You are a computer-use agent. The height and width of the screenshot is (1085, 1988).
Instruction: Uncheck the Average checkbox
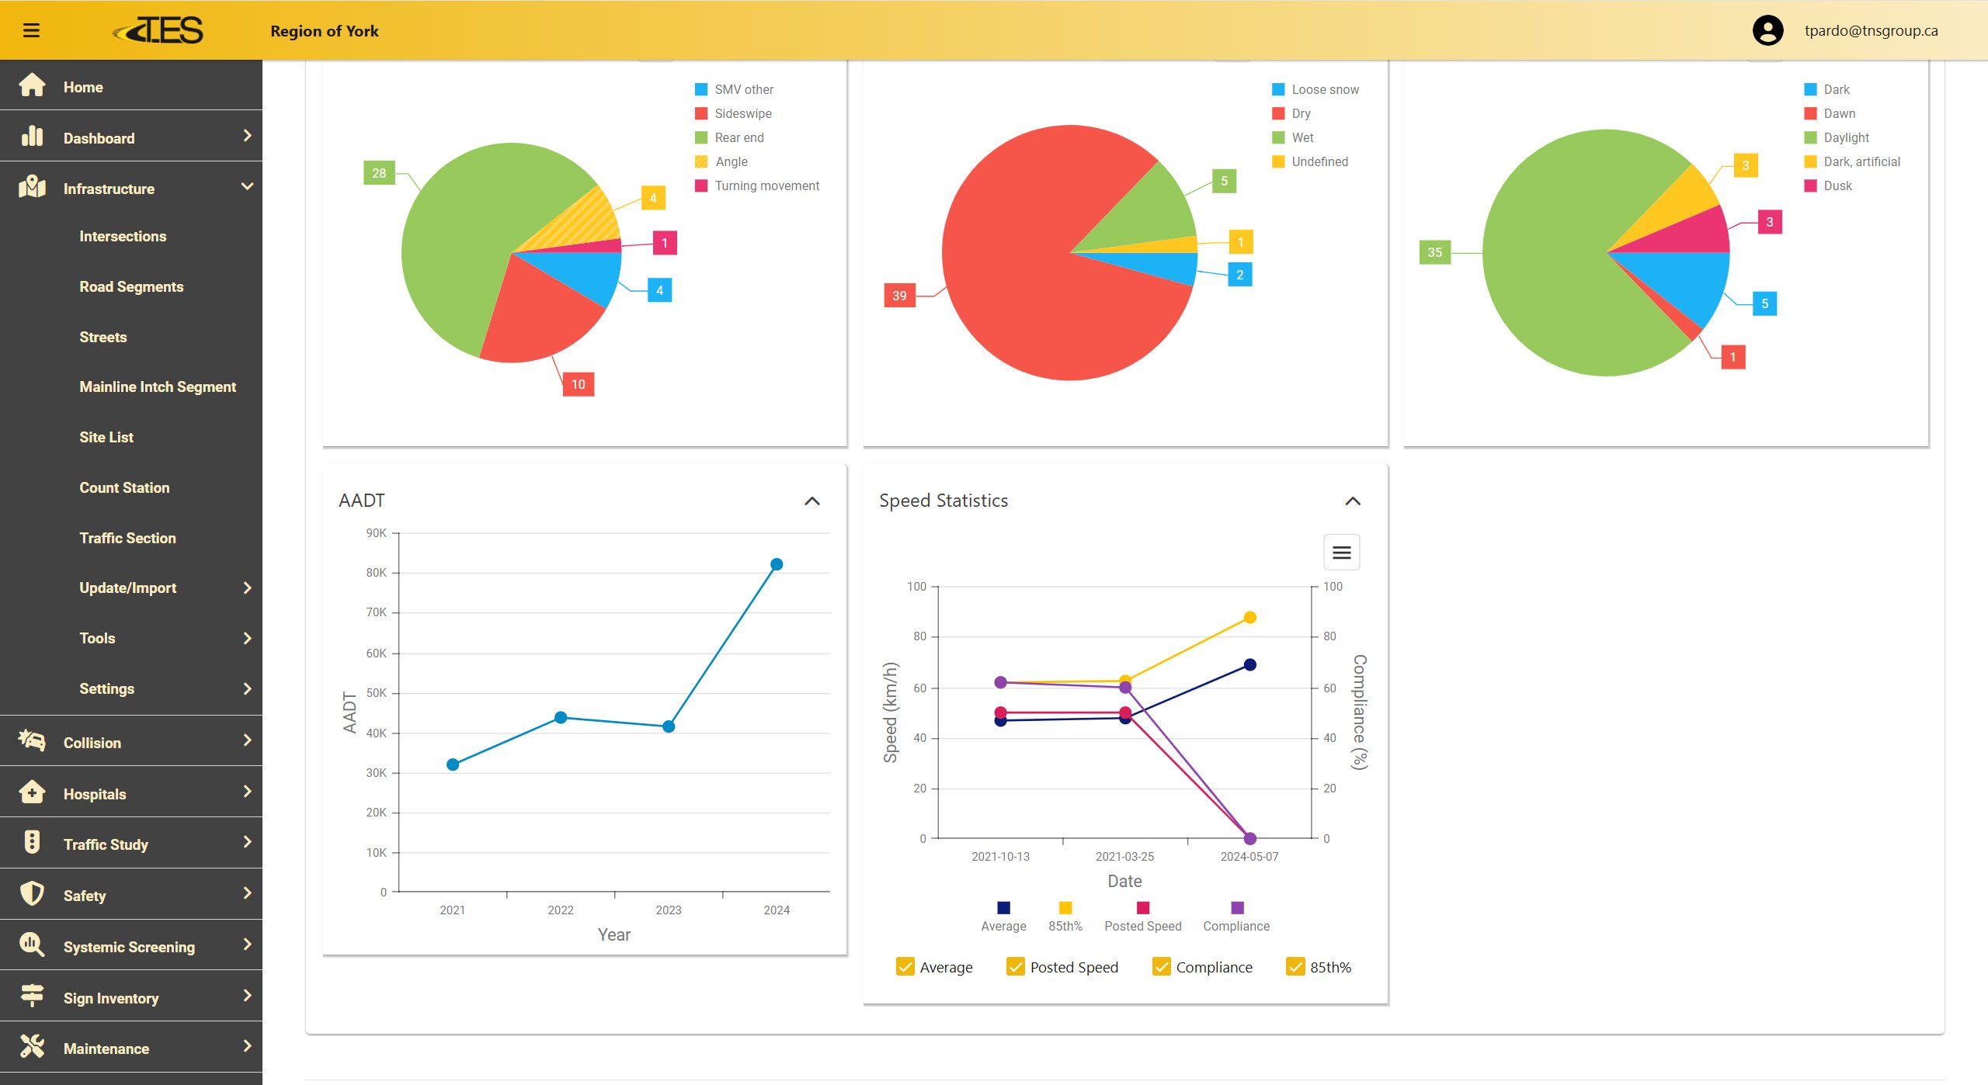tap(905, 966)
